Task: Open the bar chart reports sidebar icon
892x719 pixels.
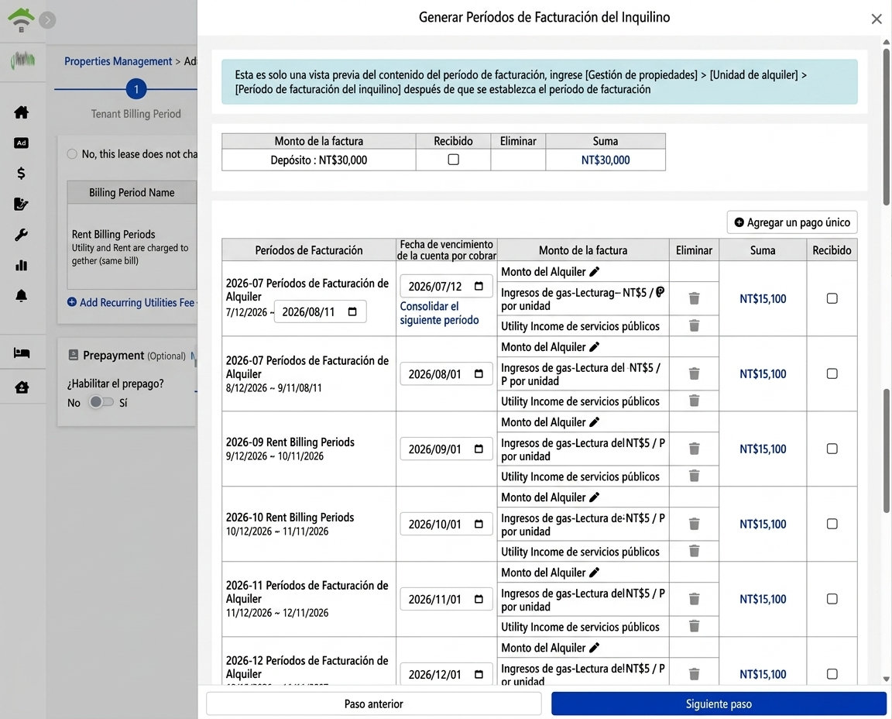Action: pyautogui.click(x=22, y=265)
